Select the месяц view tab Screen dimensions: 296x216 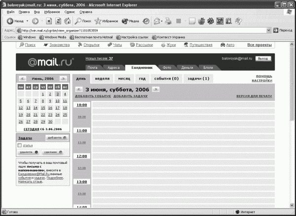[x=124, y=79]
